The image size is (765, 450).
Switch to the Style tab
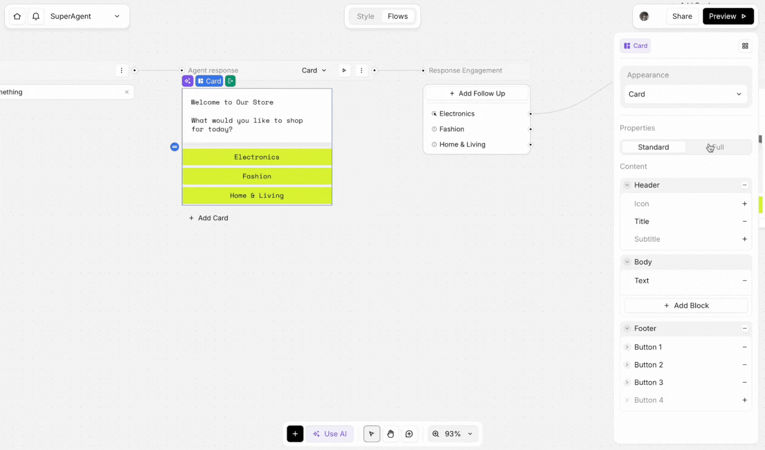click(x=365, y=16)
